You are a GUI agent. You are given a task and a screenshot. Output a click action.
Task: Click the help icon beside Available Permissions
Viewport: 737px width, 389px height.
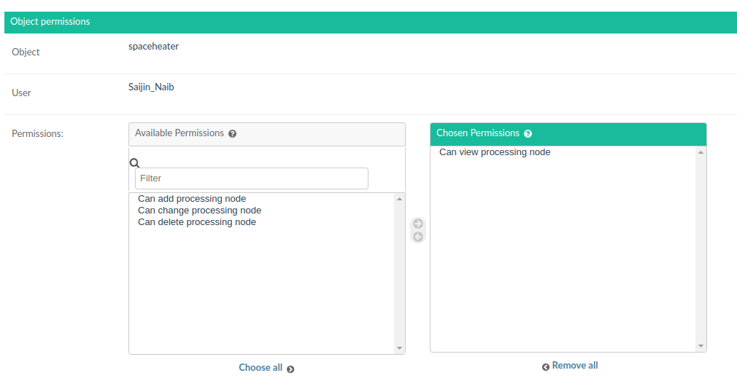tap(233, 134)
